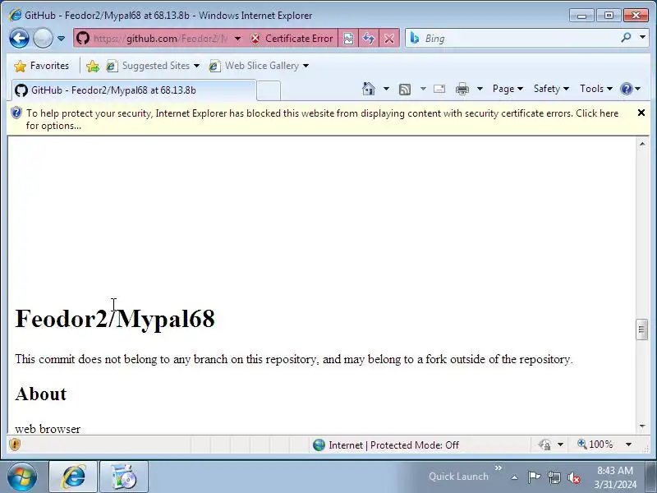Open the Tools menu

(x=596, y=89)
